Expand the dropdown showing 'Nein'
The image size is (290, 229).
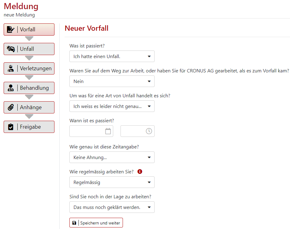coord(112,81)
